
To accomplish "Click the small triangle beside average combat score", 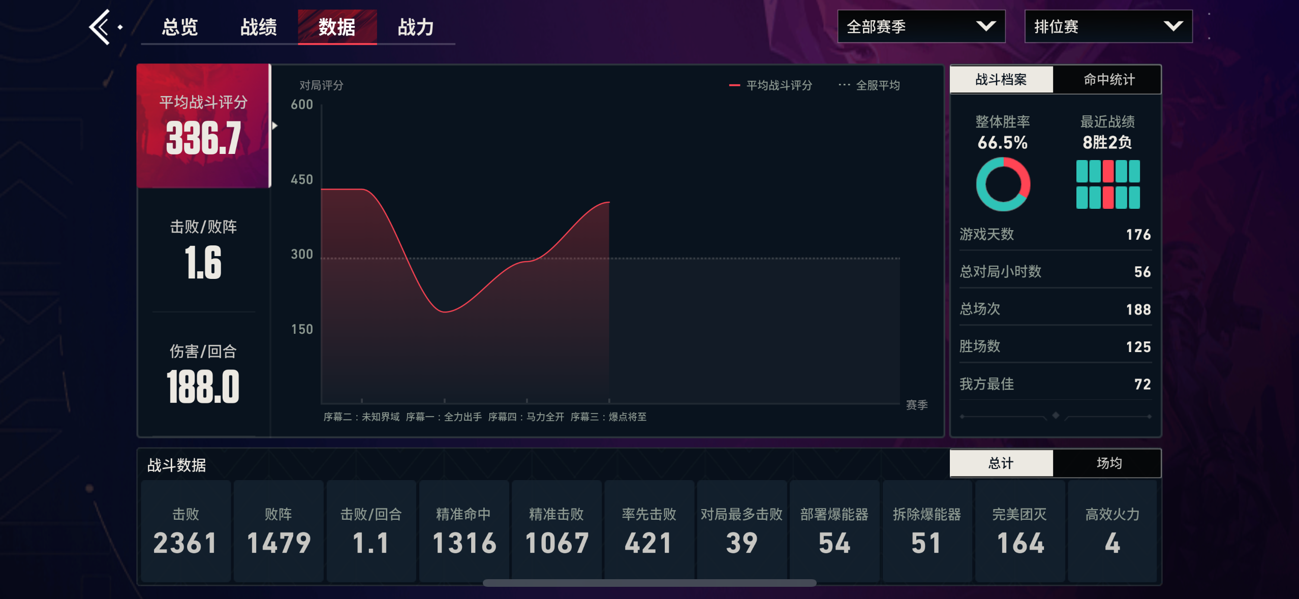I will coord(275,125).
